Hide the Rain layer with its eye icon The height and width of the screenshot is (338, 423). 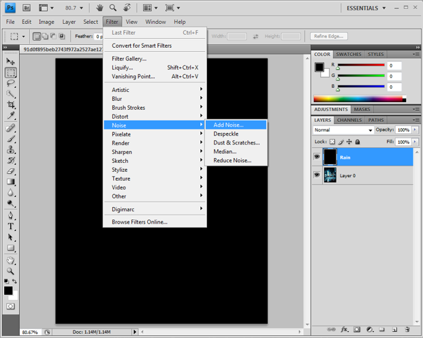317,157
